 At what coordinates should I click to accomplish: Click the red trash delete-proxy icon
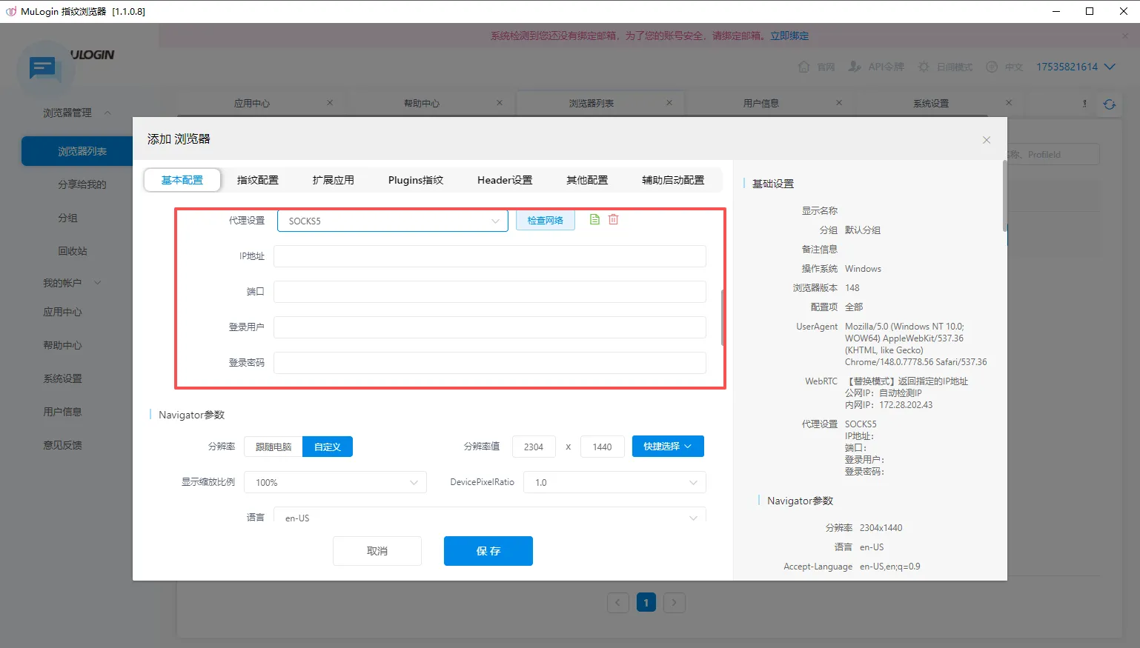click(x=613, y=219)
